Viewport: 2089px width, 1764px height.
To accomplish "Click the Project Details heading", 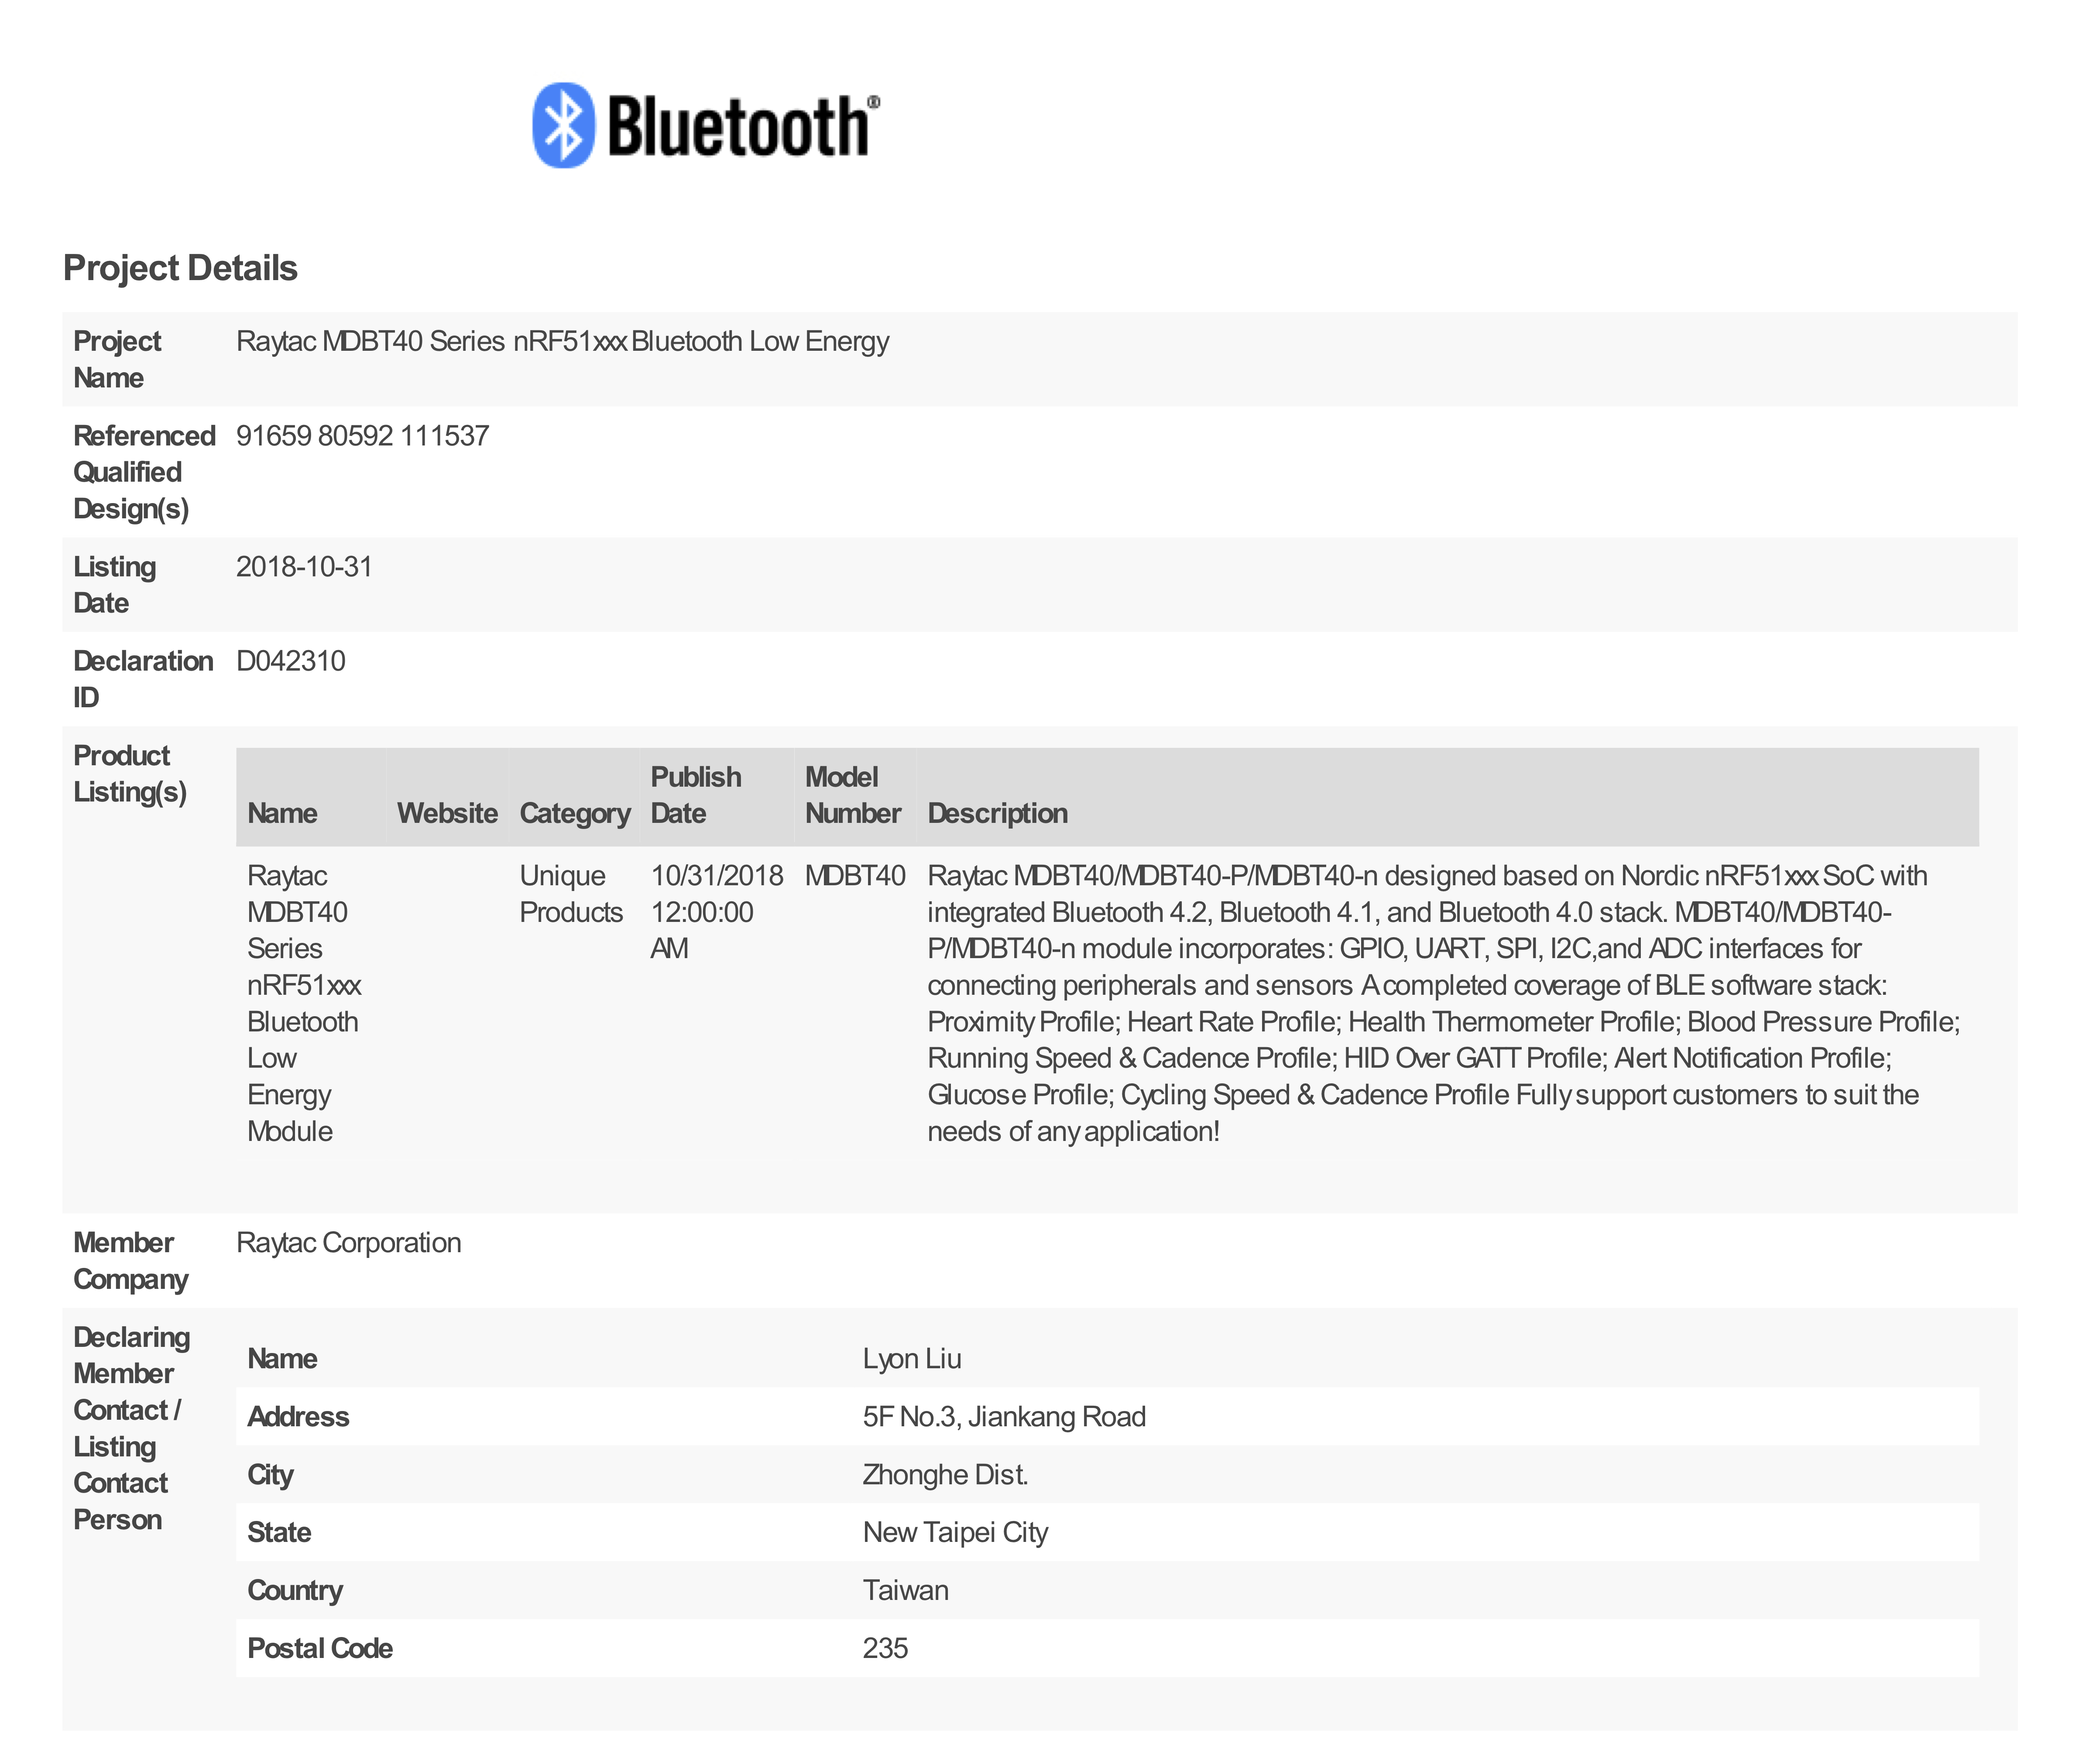I will (180, 268).
